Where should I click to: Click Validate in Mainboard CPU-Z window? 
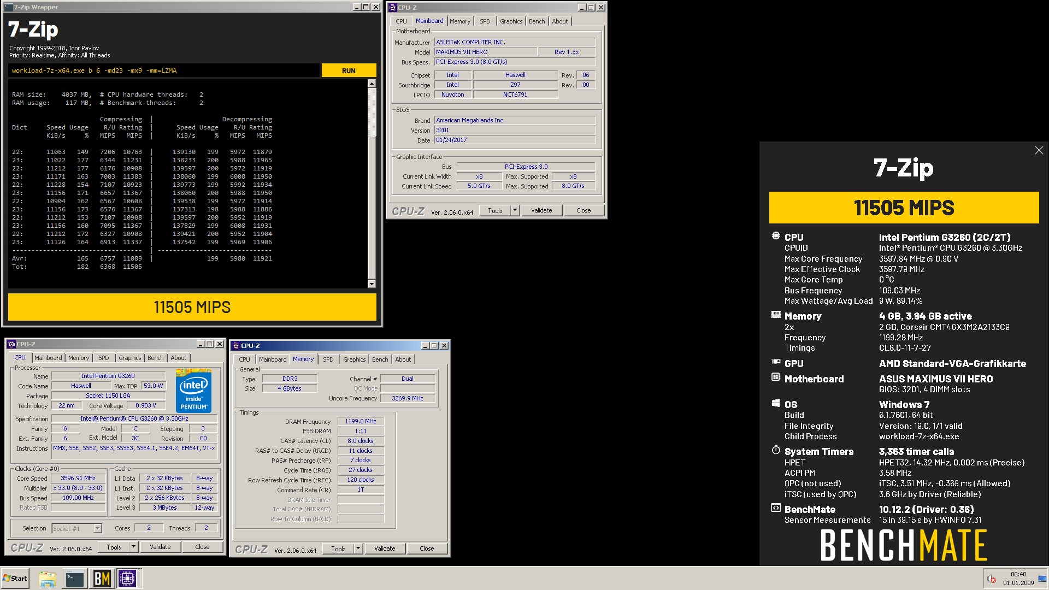point(541,210)
